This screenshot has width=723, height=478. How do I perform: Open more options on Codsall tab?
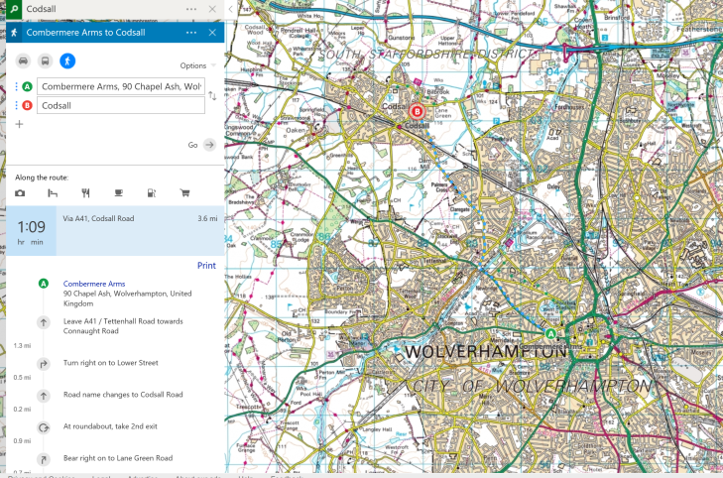pyautogui.click(x=191, y=8)
